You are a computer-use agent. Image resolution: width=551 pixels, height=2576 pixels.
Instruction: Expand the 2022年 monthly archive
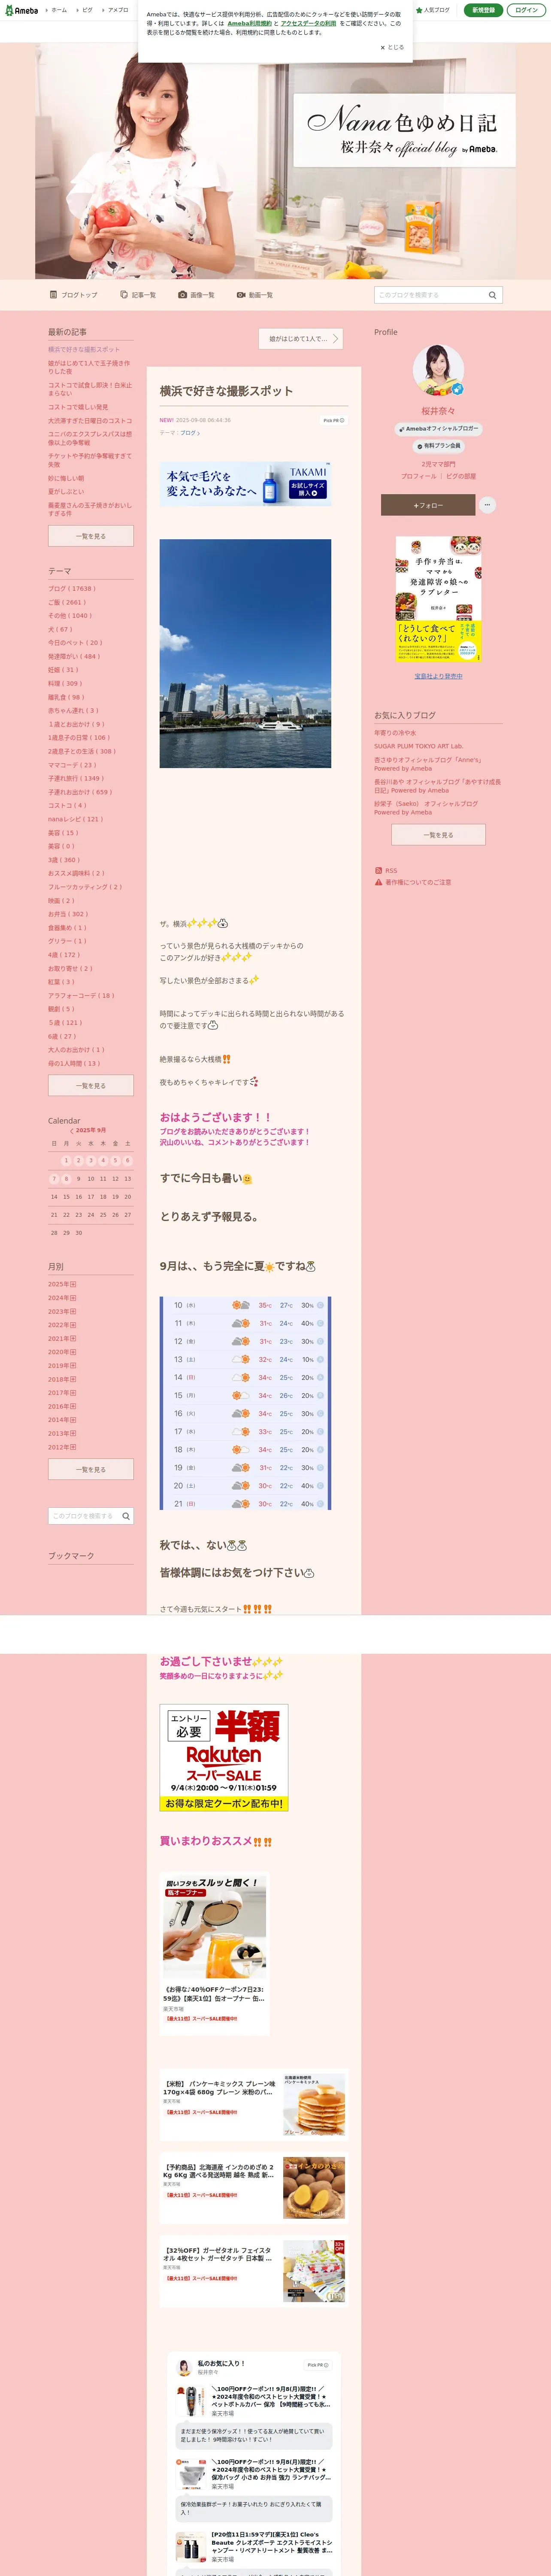pos(73,1325)
